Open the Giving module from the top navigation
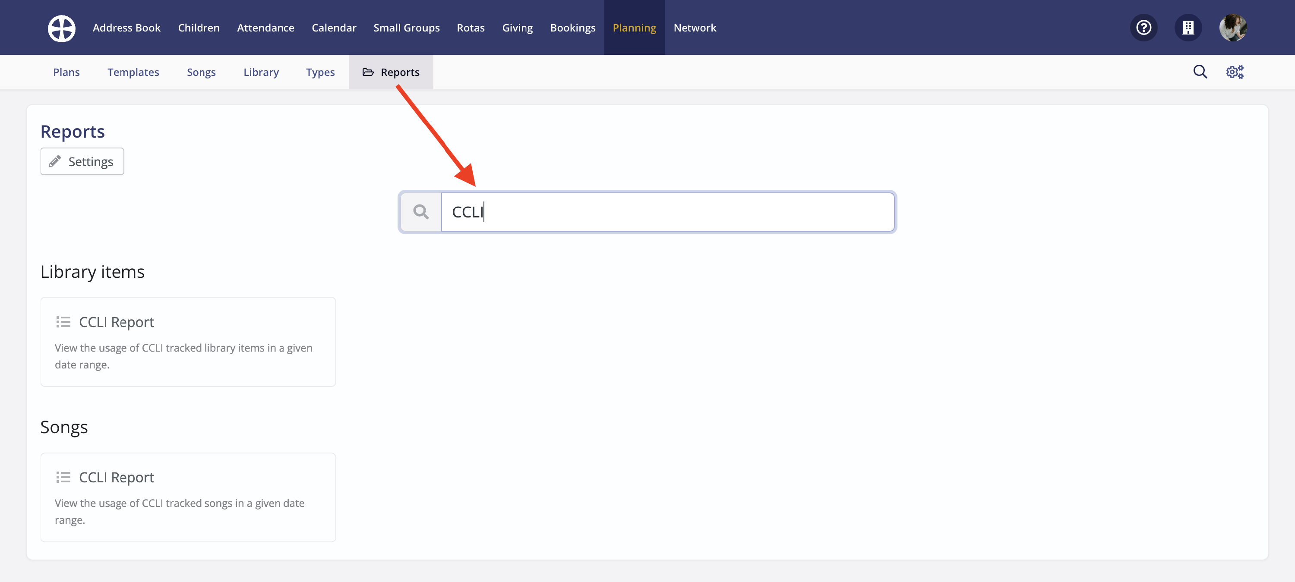This screenshot has height=582, width=1295. click(517, 28)
